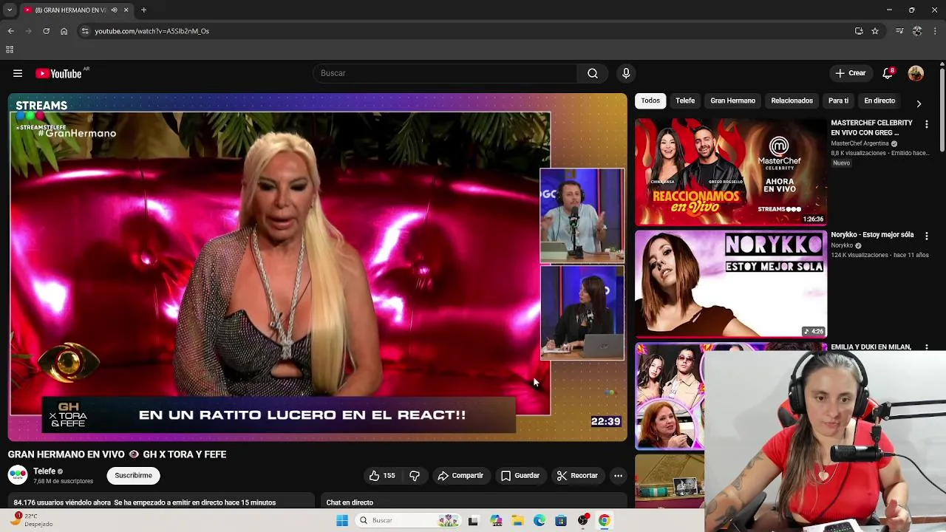Open Task View from taskbar
The image size is (946, 532).
[473, 520]
